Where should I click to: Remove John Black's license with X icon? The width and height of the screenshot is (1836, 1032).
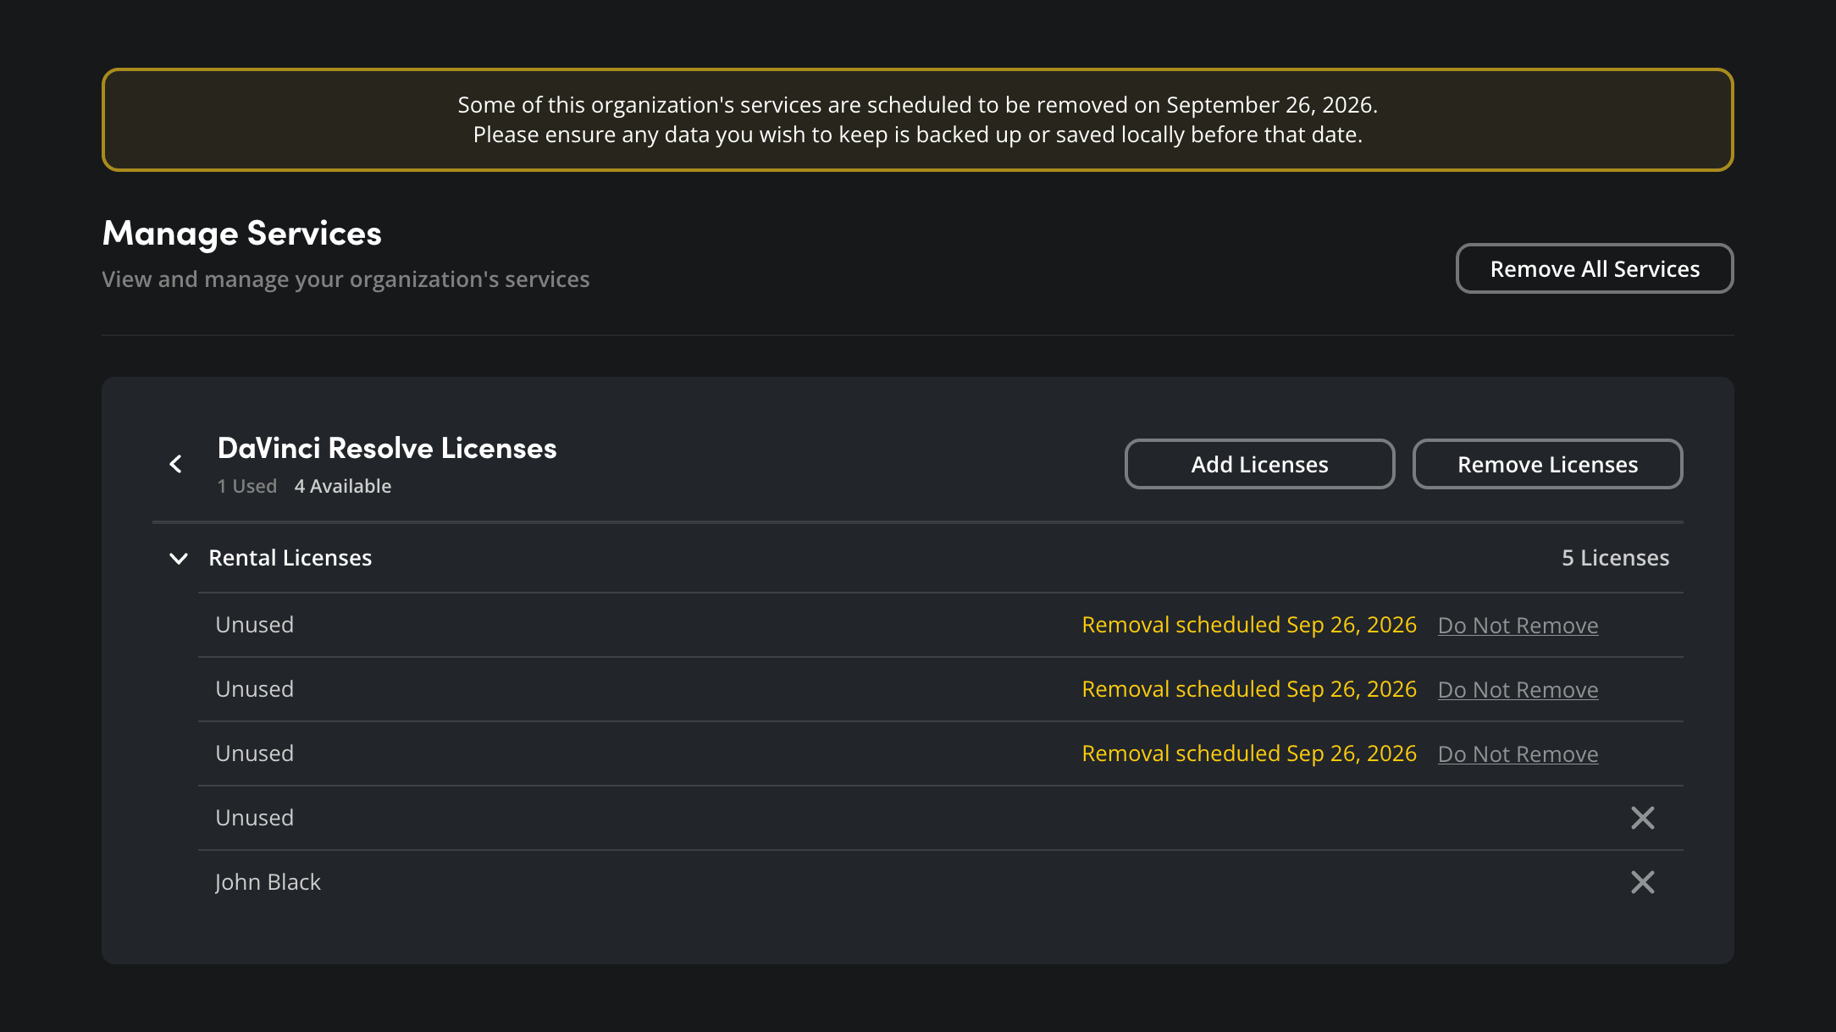tap(1642, 882)
